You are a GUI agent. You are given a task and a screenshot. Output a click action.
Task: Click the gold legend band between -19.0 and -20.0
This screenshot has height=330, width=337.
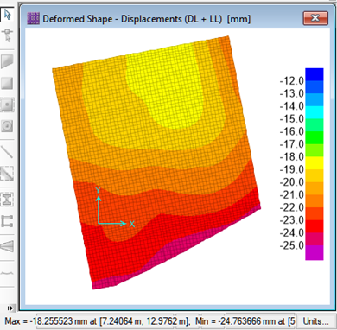click(x=315, y=175)
